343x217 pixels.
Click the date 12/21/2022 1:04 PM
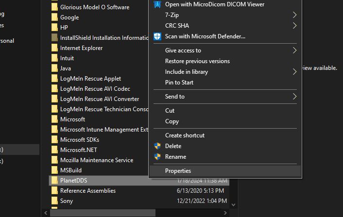(x=202, y=201)
